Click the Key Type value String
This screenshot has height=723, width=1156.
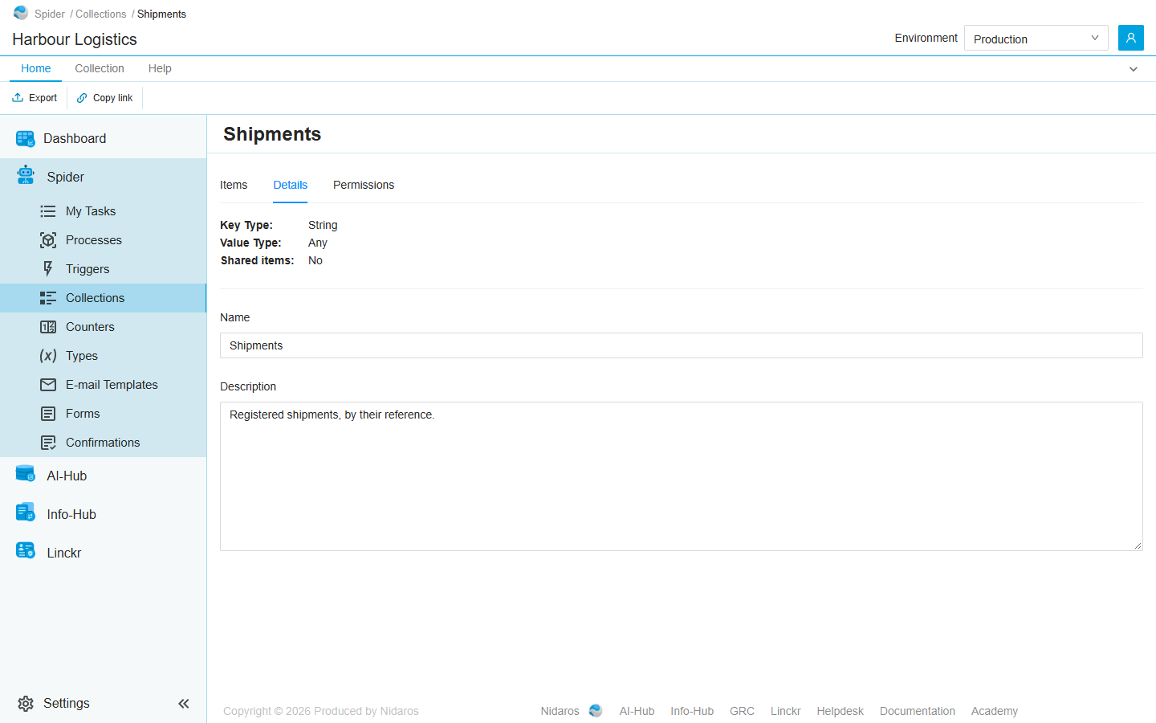(x=323, y=225)
